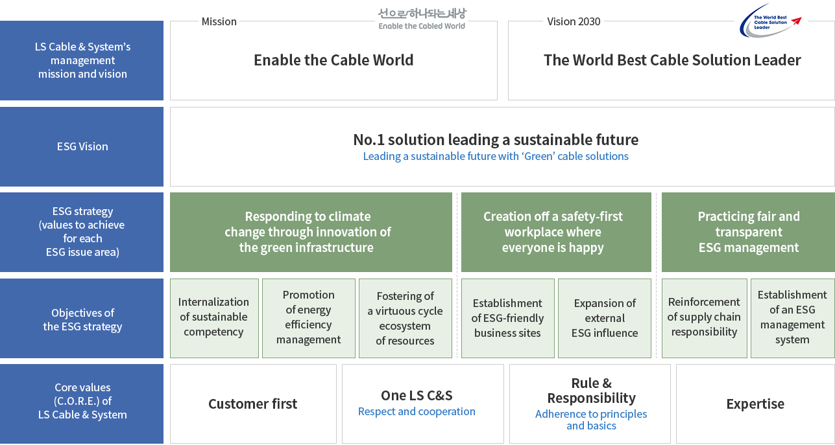Select the Responding to climate change green block

(311, 232)
